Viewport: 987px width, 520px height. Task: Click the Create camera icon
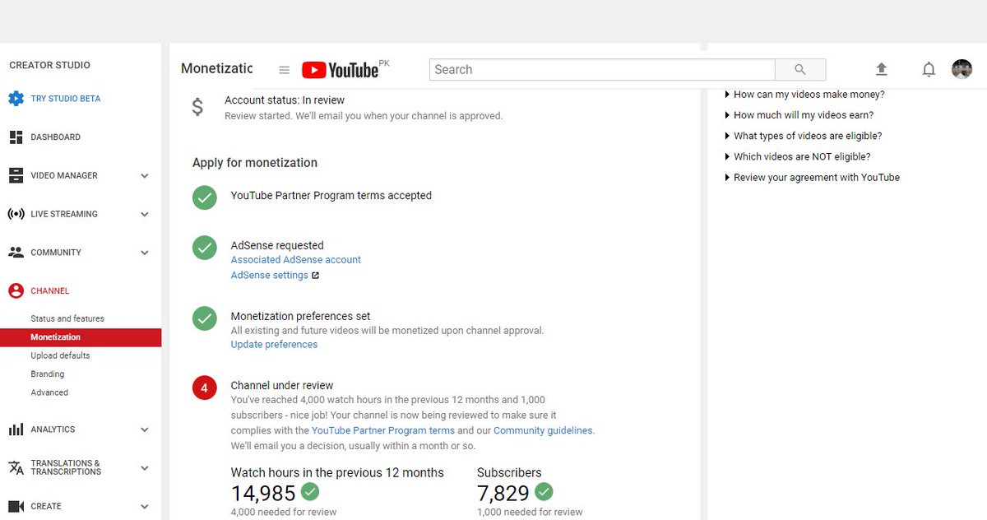tap(16, 506)
